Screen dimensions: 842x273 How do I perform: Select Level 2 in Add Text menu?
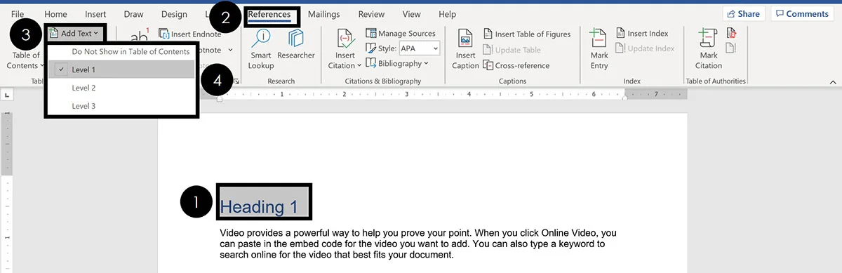click(122, 88)
